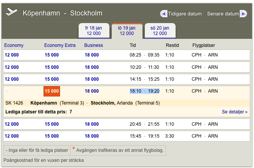Open the lö 19 jan date tab

(x=127, y=31)
